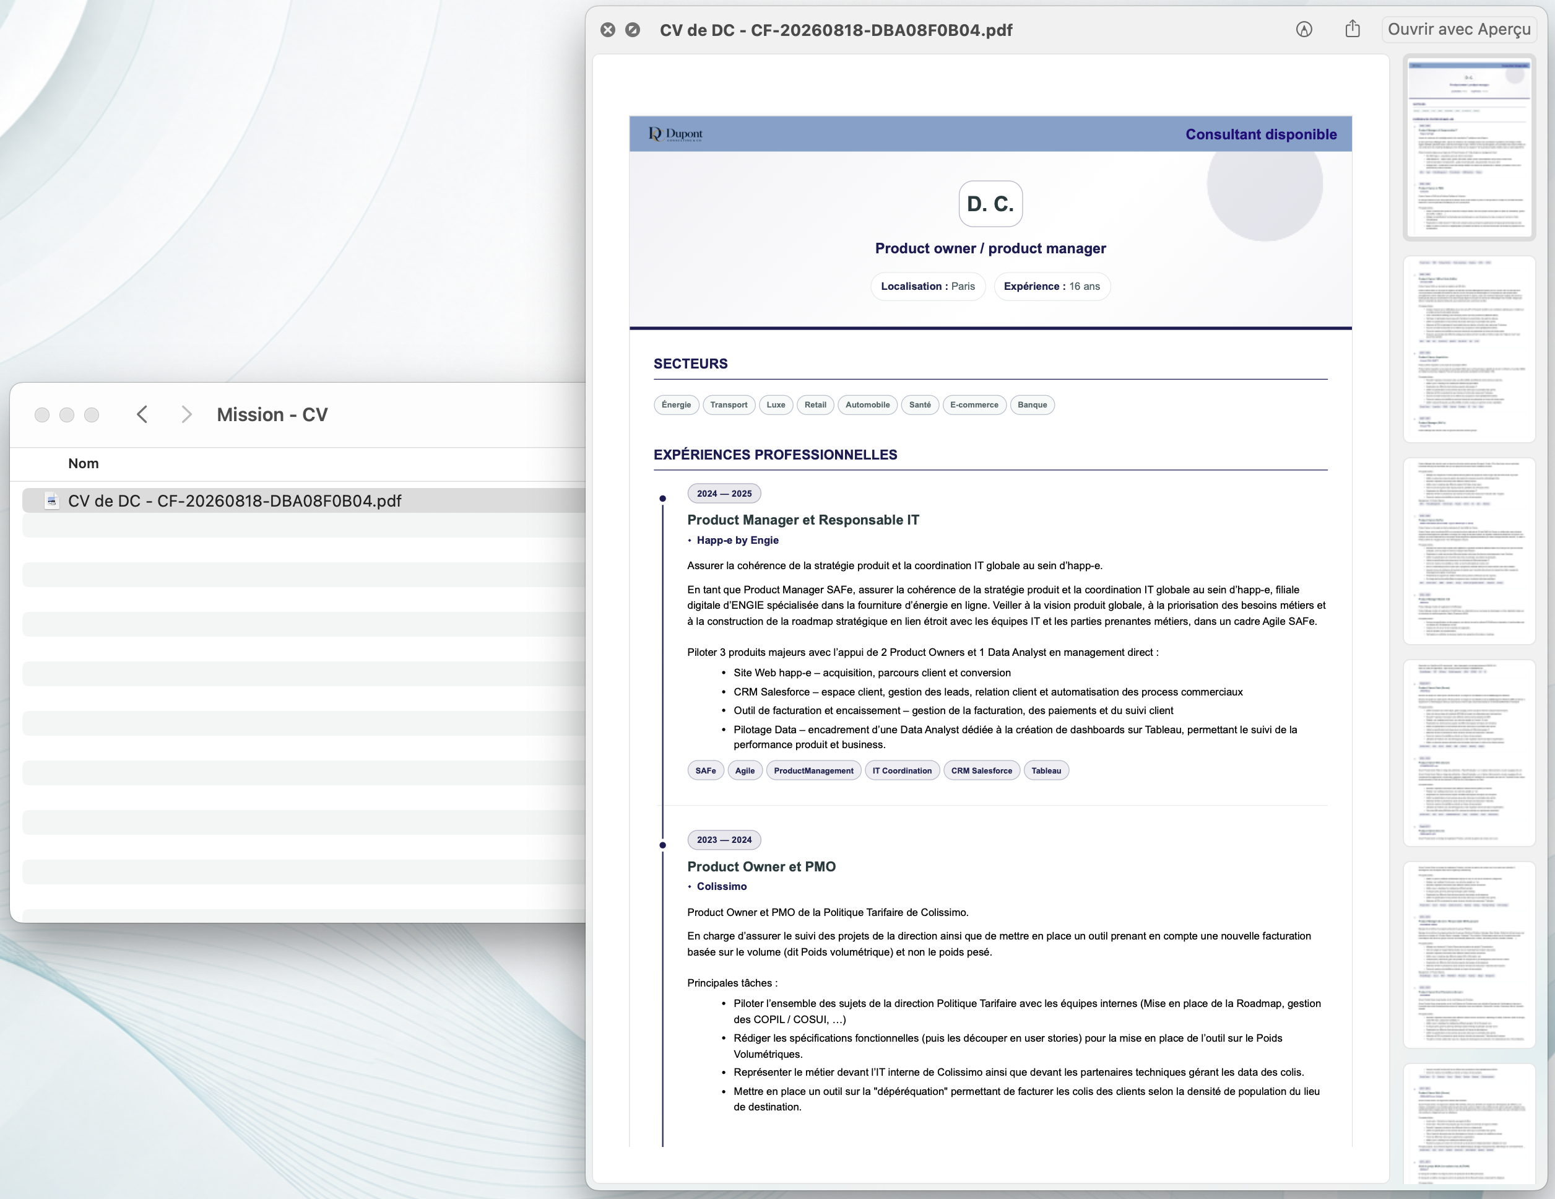Click Colissimo company name
Screen dimensions: 1555x1199
[721, 887]
